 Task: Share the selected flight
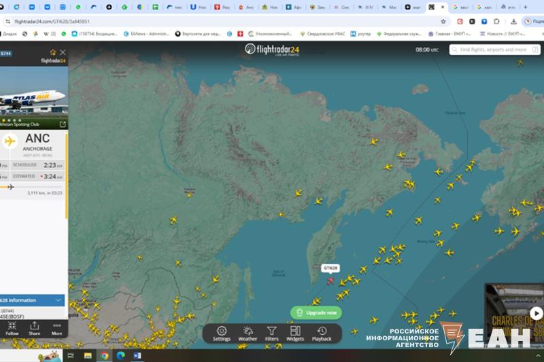34,328
